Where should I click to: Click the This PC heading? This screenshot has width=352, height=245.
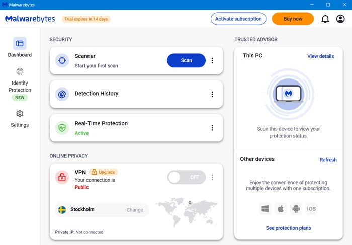pyautogui.click(x=252, y=55)
